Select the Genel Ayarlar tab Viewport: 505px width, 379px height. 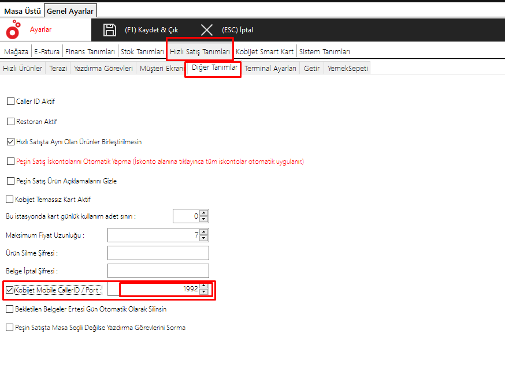tap(70, 12)
